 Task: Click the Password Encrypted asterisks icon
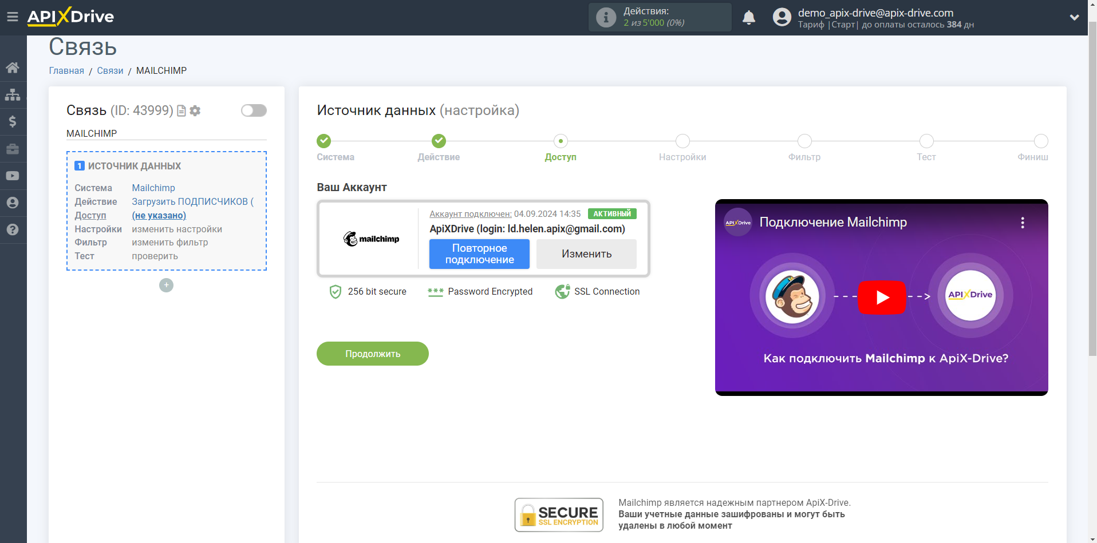coord(435,292)
